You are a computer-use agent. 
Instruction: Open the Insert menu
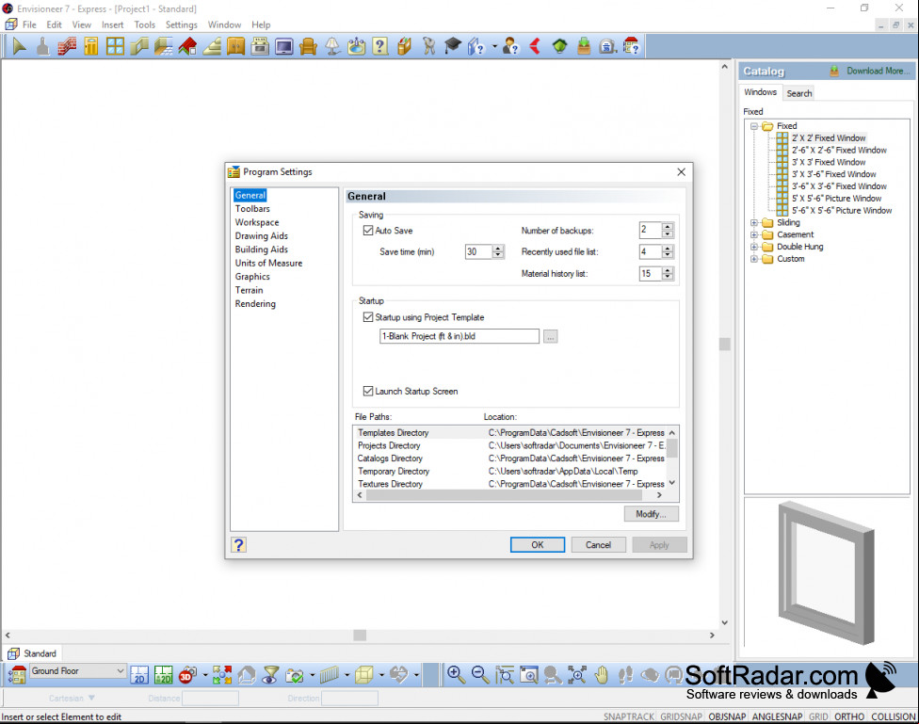point(113,24)
